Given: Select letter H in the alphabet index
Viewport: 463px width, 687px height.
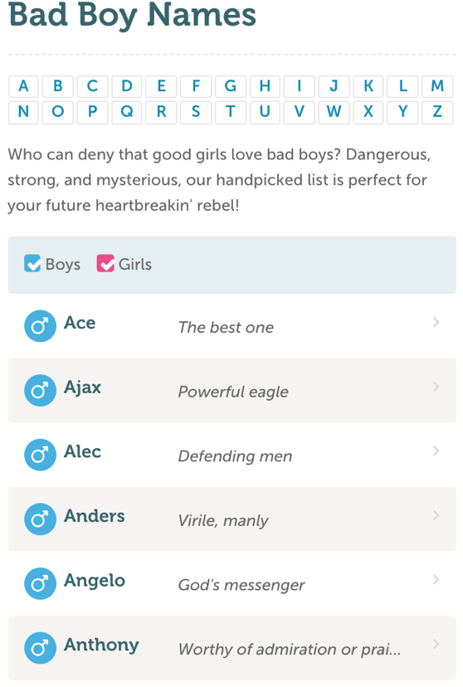Looking at the screenshot, I should coord(265,86).
